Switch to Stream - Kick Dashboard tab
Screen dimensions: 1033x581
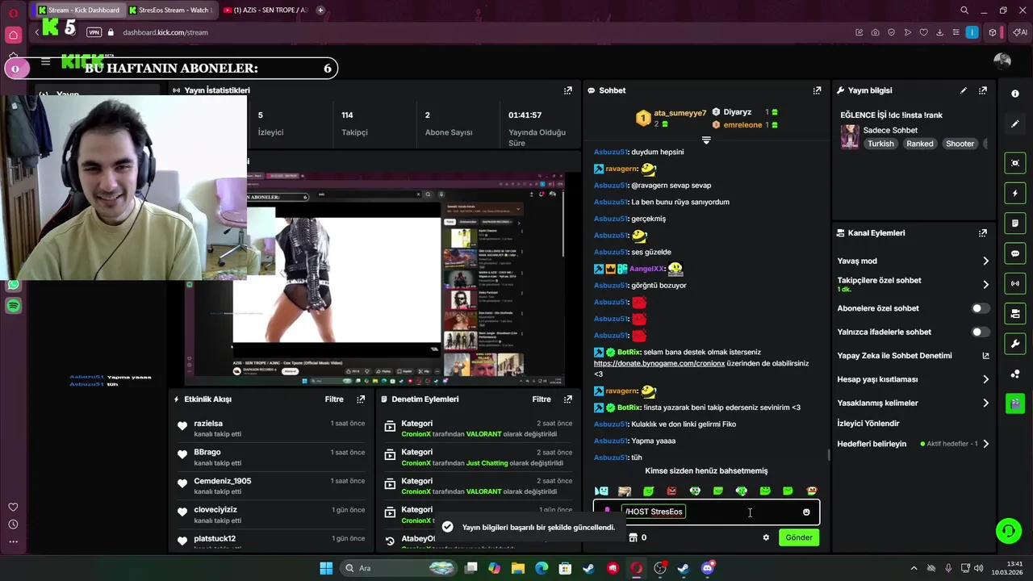(x=79, y=10)
